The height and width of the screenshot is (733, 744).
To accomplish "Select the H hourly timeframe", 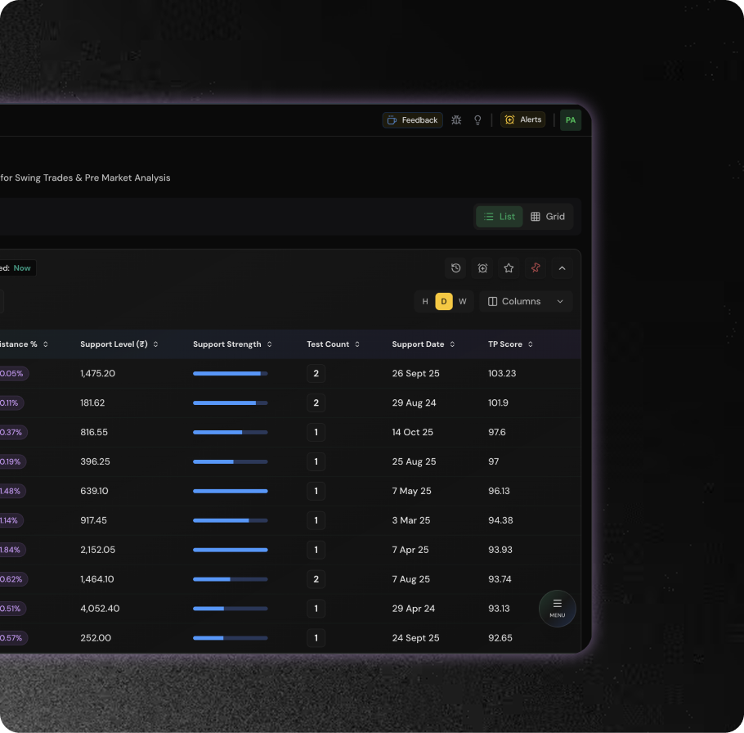I will pos(425,302).
